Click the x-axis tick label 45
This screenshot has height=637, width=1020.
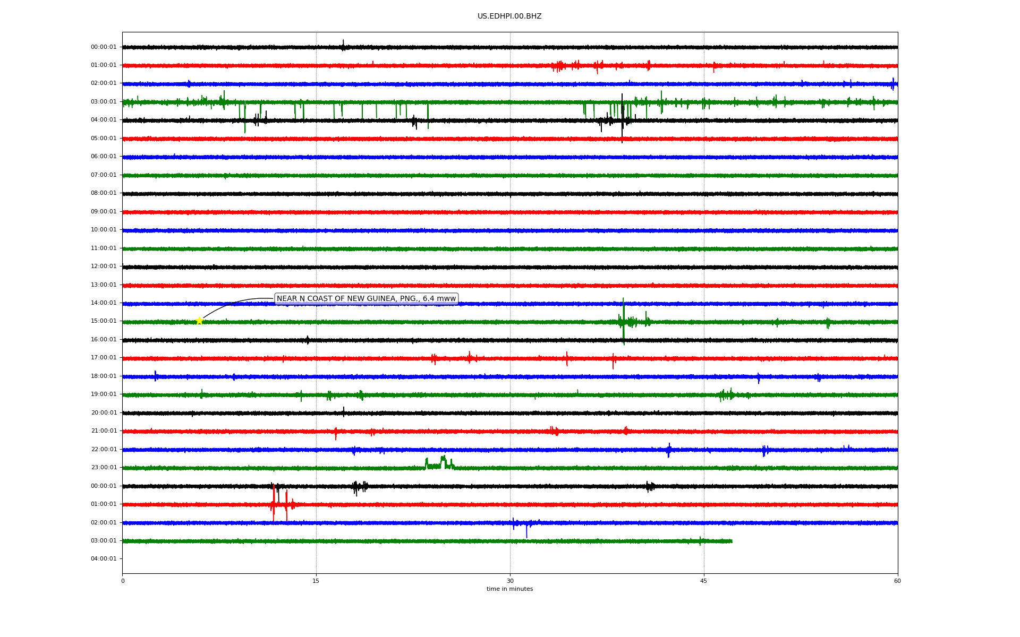tap(704, 581)
